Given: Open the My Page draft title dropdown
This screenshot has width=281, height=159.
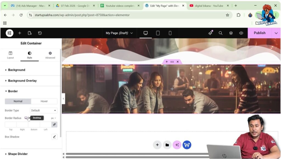Looking at the screenshot, I should (x=119, y=33).
